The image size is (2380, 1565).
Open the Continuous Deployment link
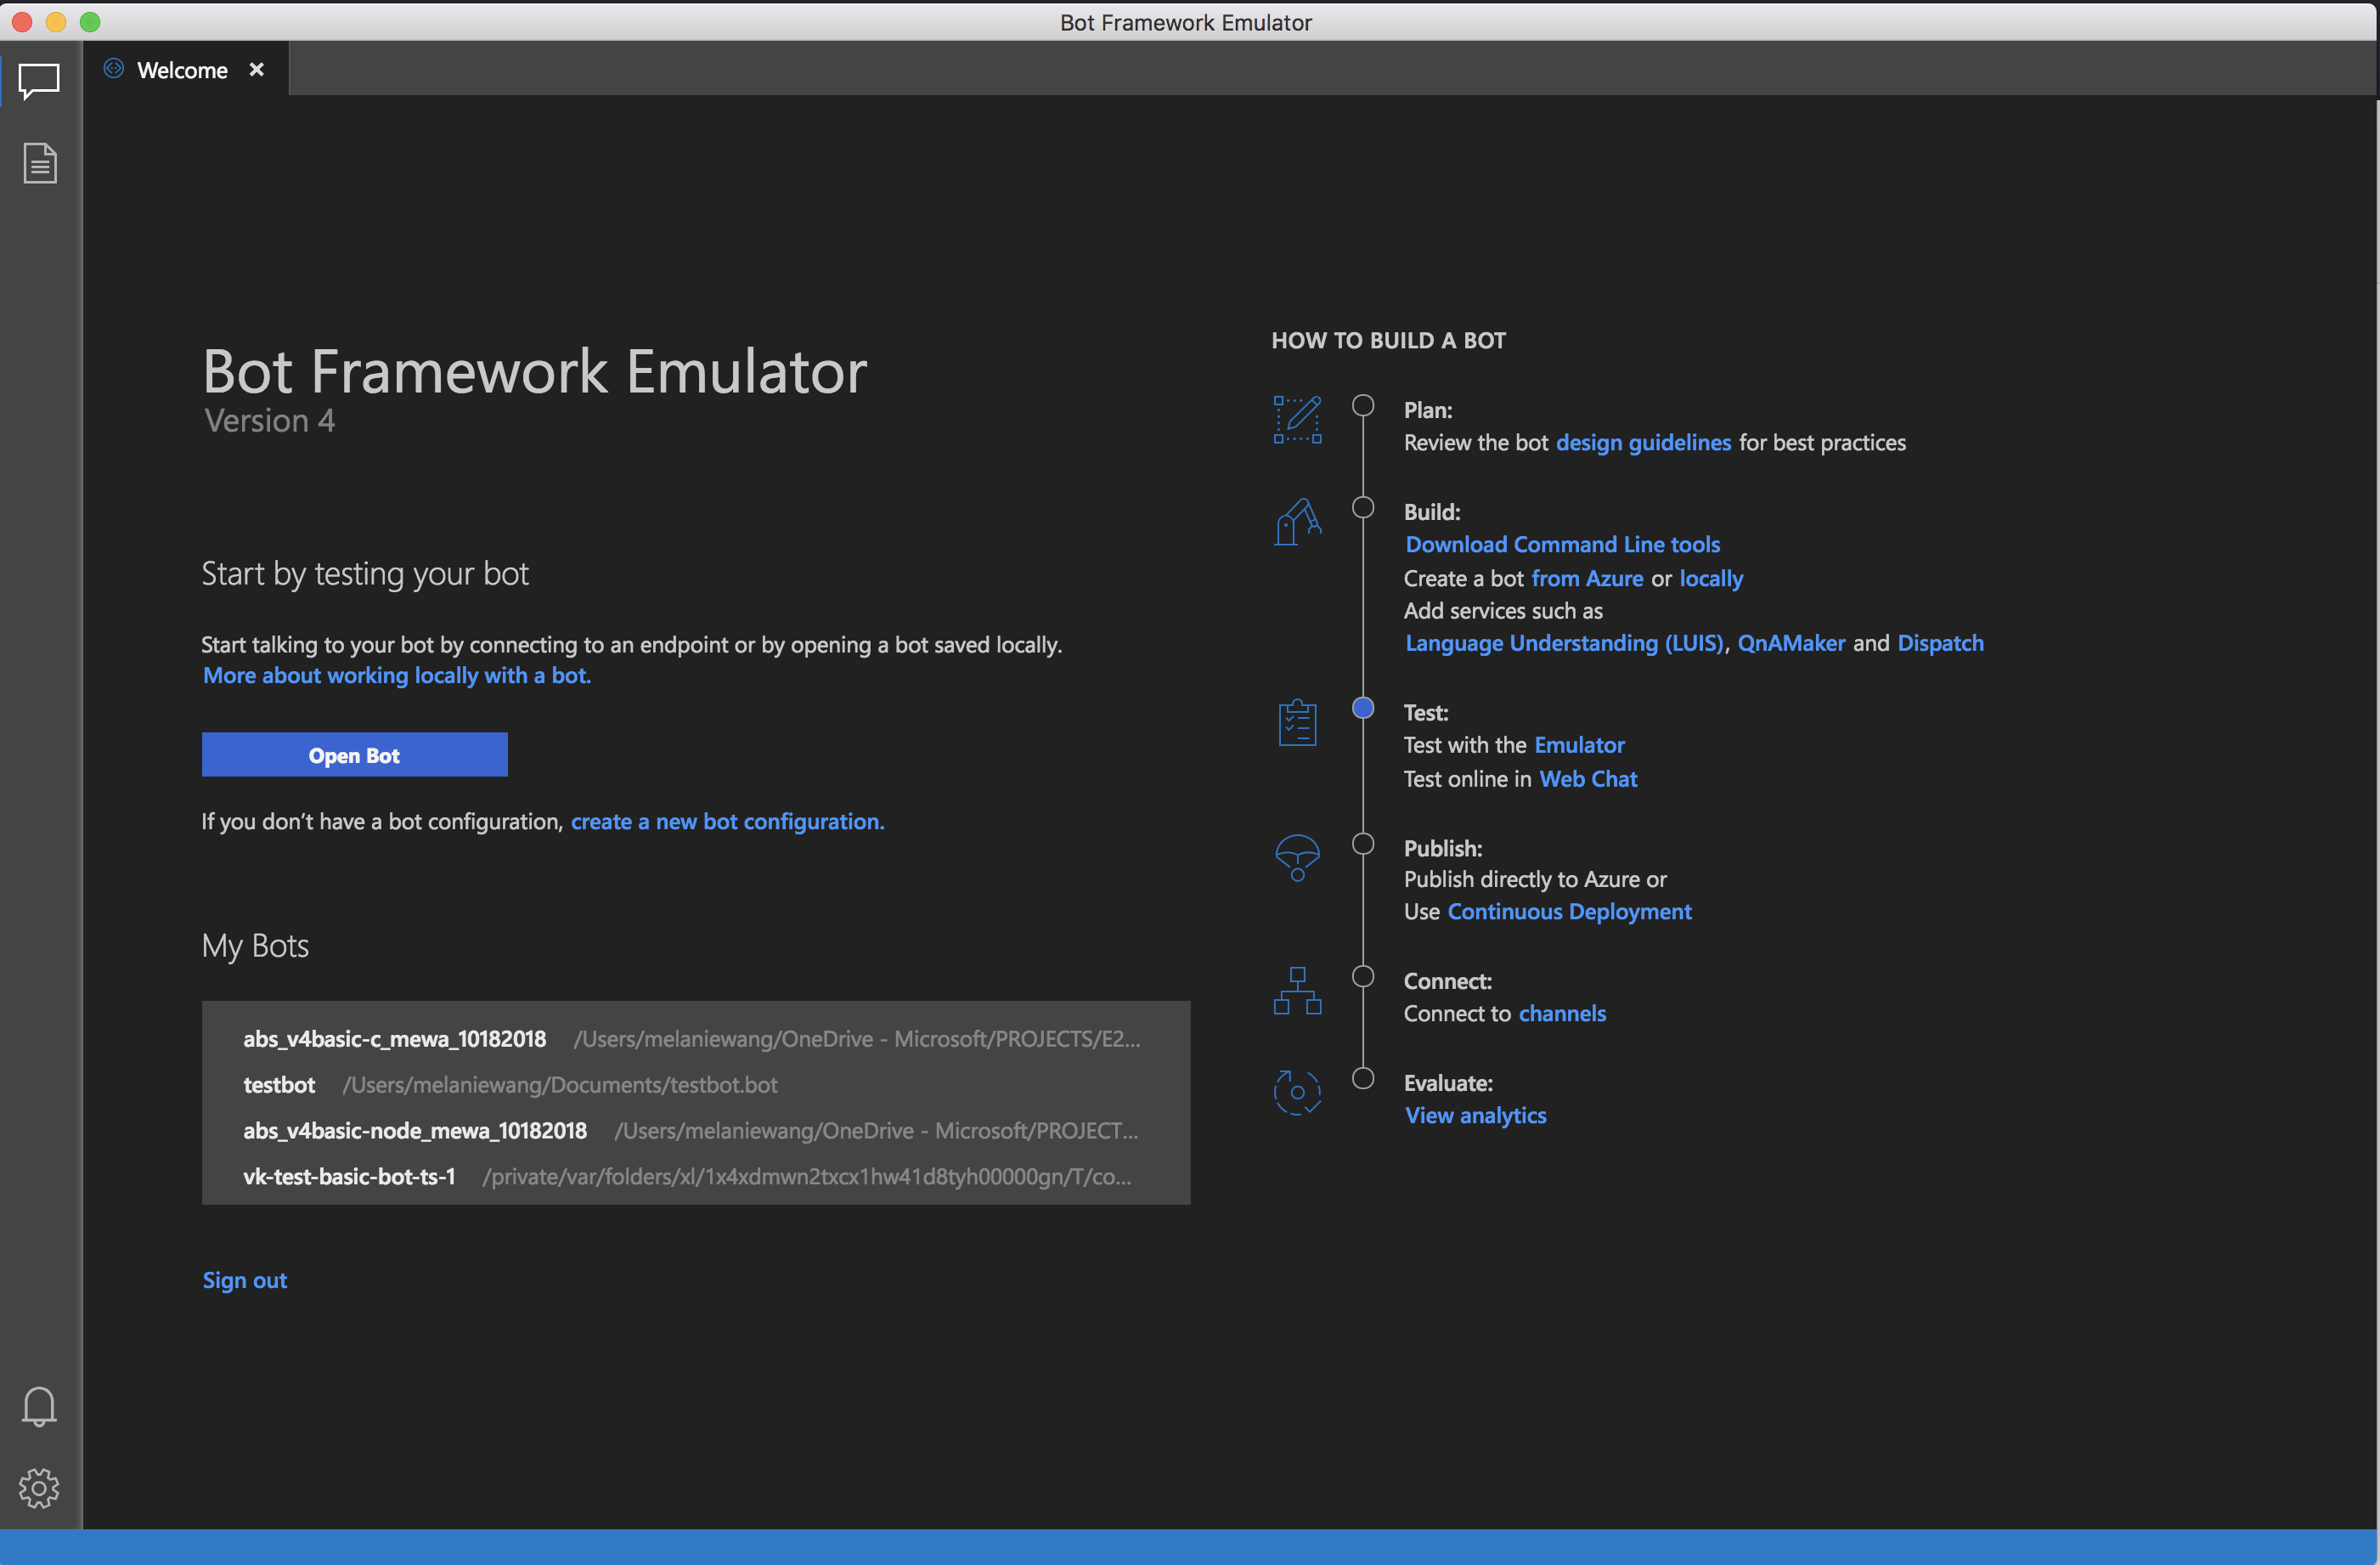point(1569,912)
